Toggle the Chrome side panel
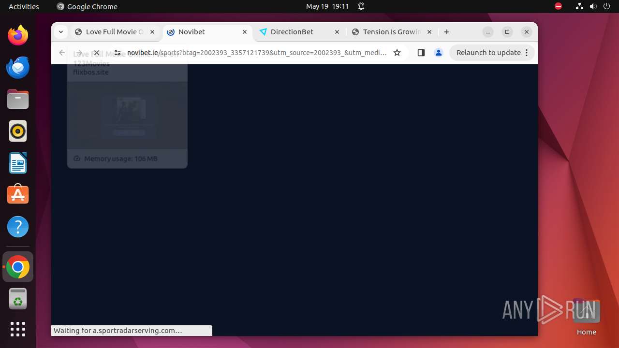 coord(421,53)
